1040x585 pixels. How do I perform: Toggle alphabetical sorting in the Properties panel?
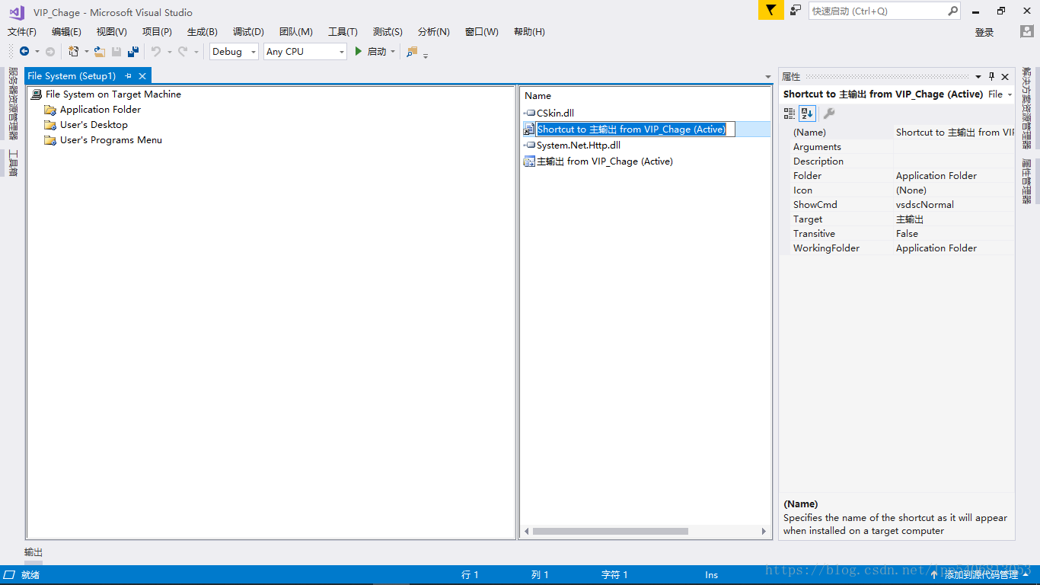806,113
